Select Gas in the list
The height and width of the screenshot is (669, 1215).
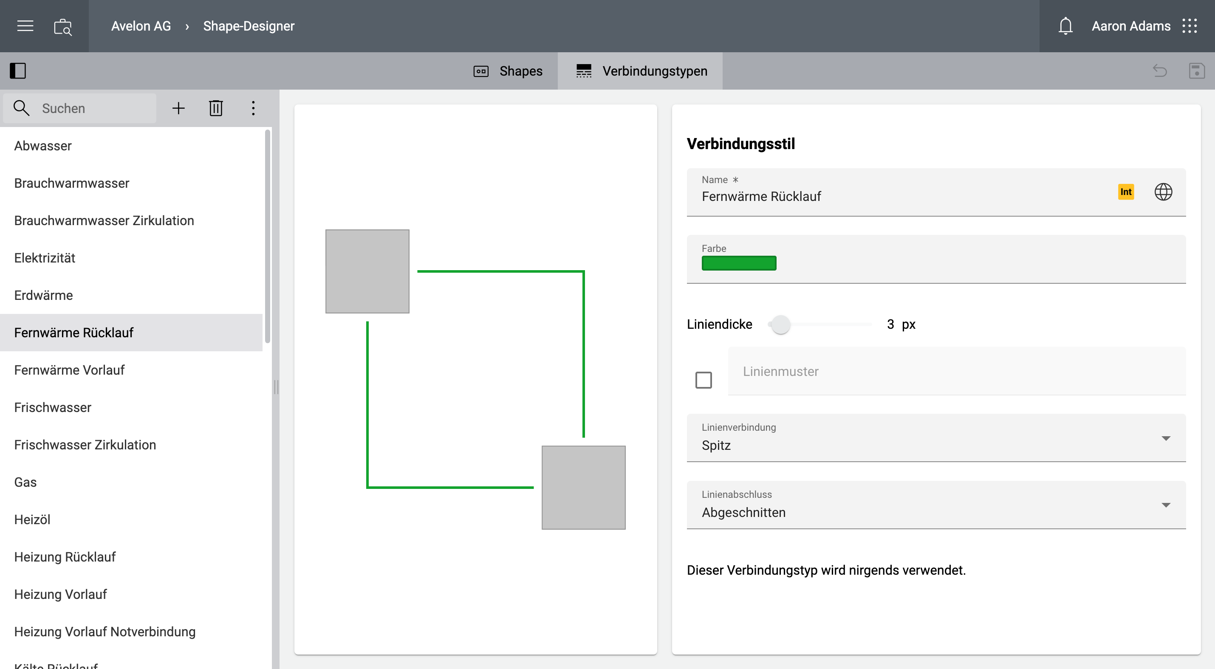pos(131,482)
